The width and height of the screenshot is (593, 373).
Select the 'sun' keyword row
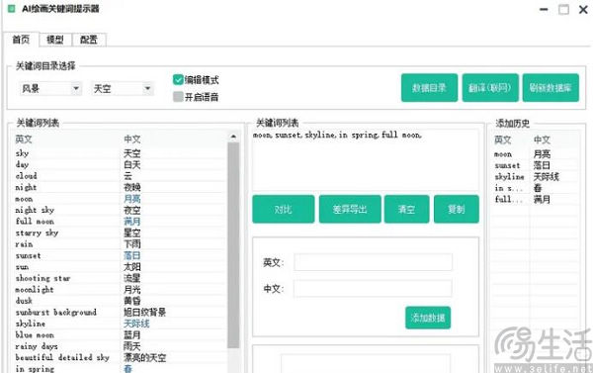pyautogui.click(x=120, y=267)
